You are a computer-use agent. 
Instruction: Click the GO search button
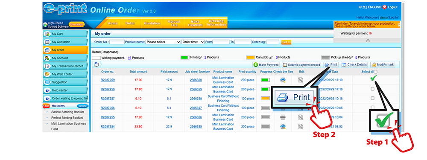coord(286,42)
